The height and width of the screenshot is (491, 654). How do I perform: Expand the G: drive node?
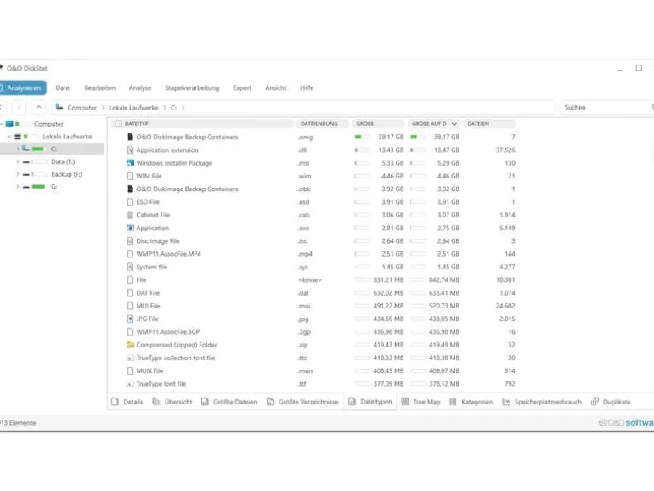click(x=18, y=187)
